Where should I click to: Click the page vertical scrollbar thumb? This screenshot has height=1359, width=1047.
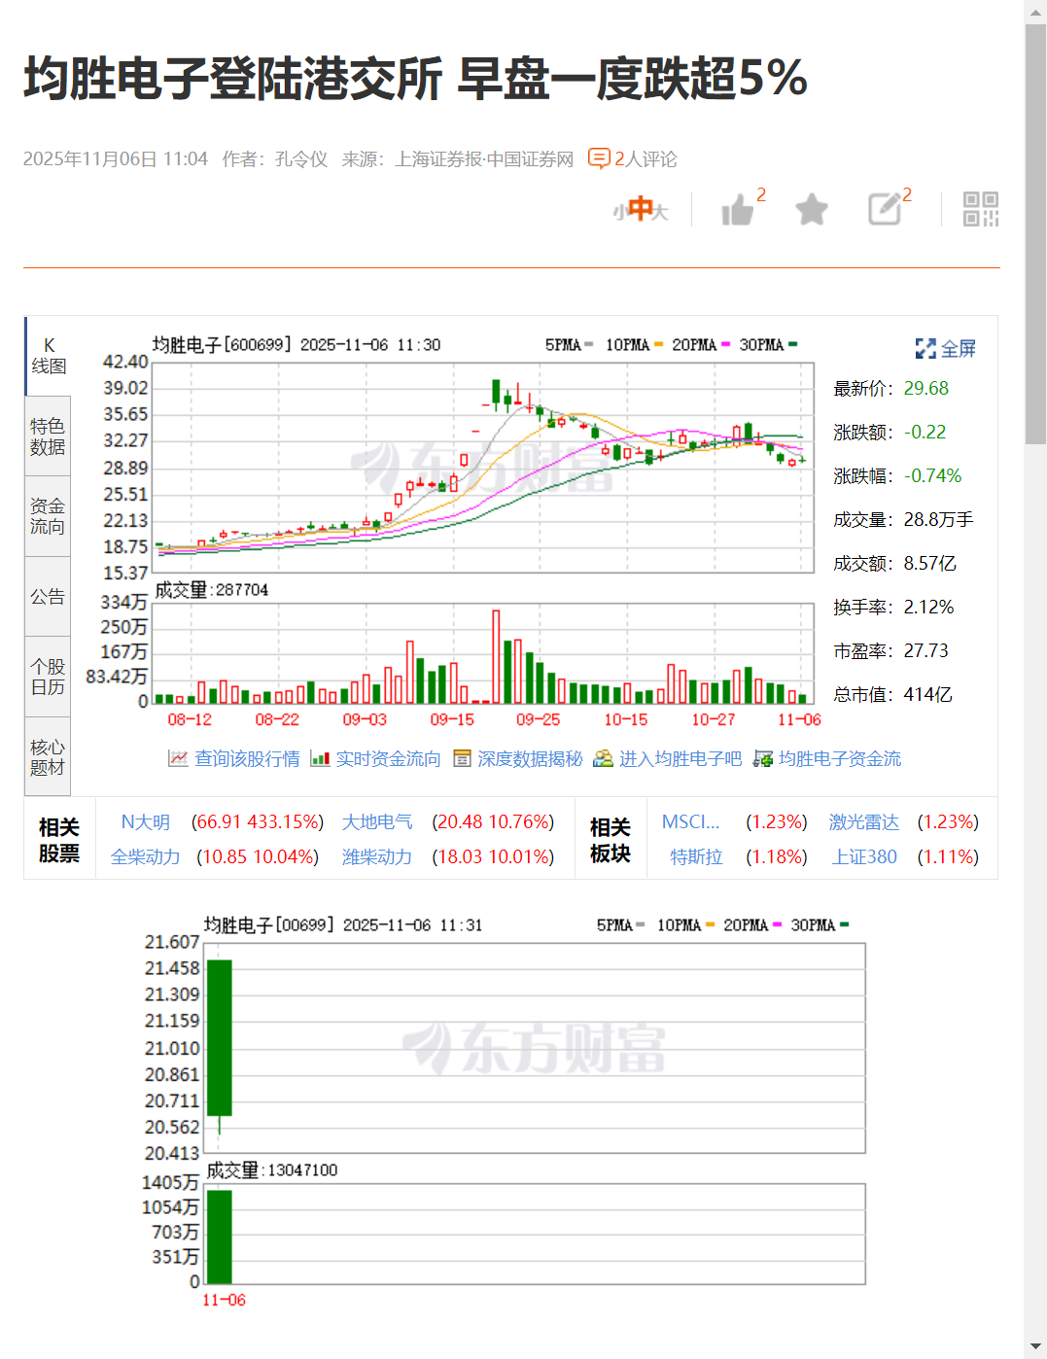pos(1035,233)
